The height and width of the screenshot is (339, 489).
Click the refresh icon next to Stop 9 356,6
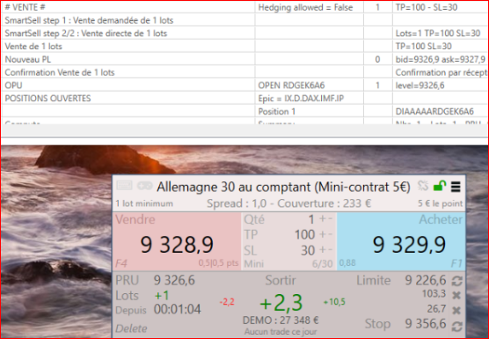point(456,326)
